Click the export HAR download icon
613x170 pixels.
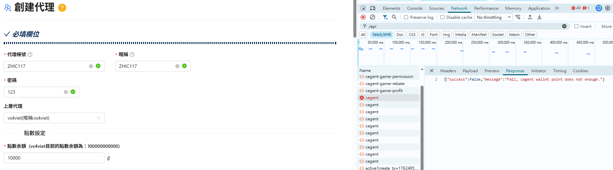pyautogui.click(x=539, y=17)
